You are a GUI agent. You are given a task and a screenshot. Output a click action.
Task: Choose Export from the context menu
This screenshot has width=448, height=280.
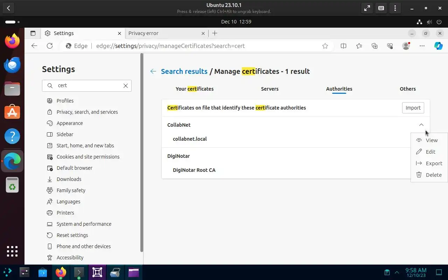pyautogui.click(x=429, y=163)
